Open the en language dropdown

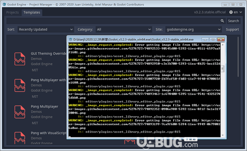[x=235, y=12]
